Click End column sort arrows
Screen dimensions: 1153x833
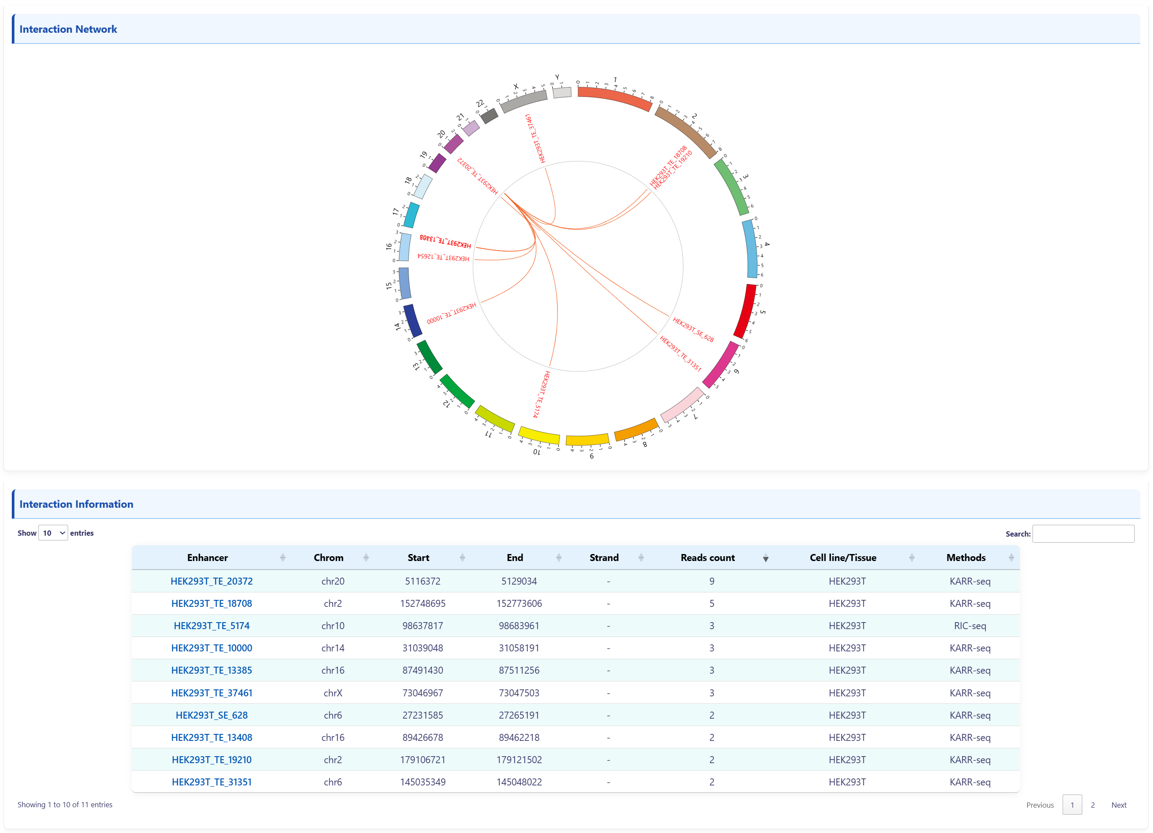pyautogui.click(x=559, y=558)
